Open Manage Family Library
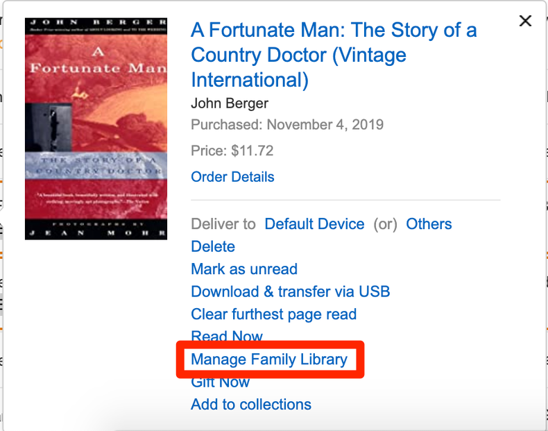548x431 pixels. (x=269, y=360)
